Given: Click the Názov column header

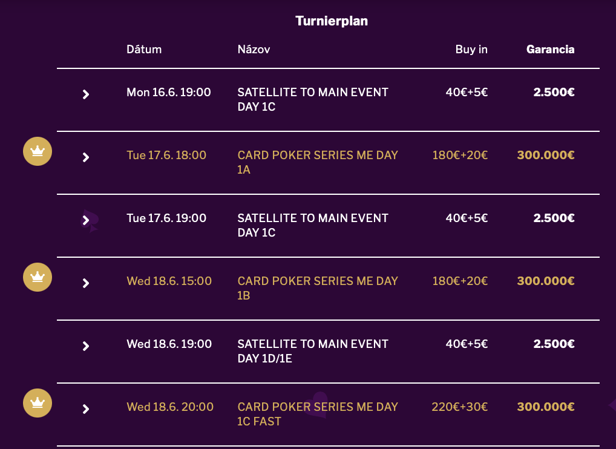Looking at the screenshot, I should (x=254, y=50).
